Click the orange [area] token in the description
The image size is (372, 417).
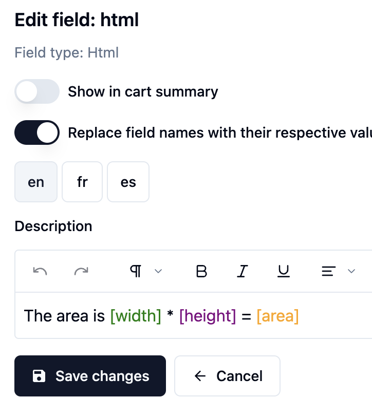pyautogui.click(x=277, y=316)
